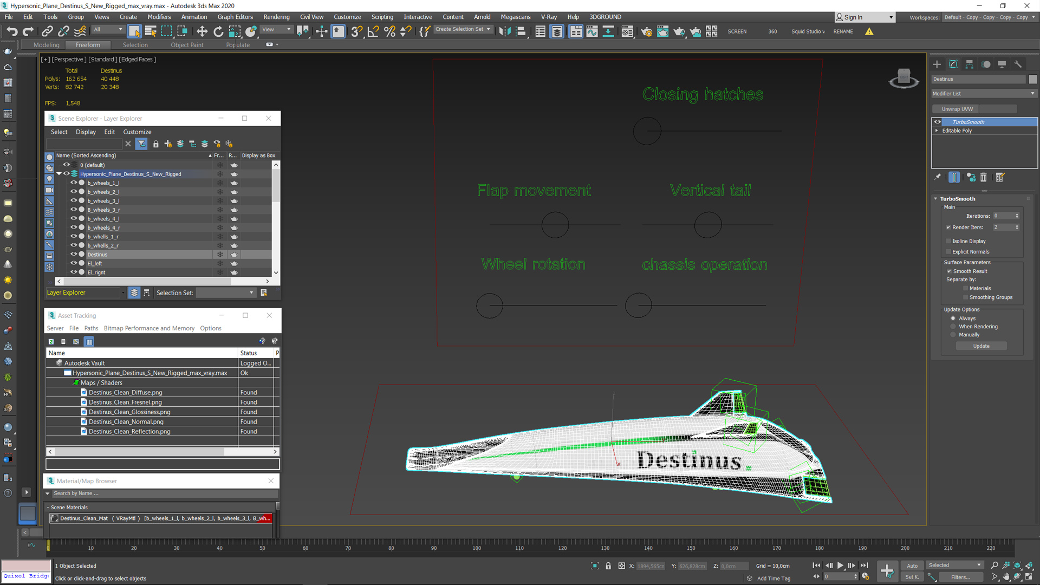Open Filters button near key controls
Image resolution: width=1040 pixels, height=585 pixels.
coord(960,577)
